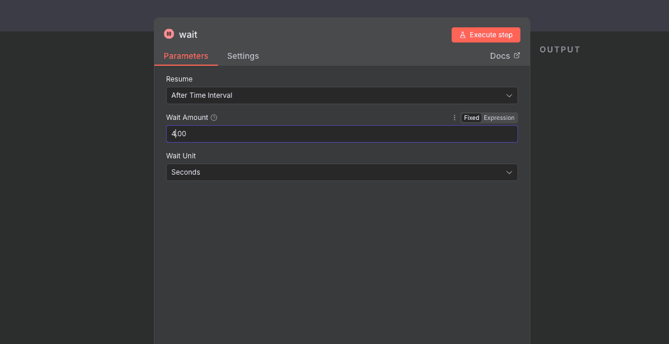
Task: Click the flask icon in Execute step
Action: tap(463, 35)
